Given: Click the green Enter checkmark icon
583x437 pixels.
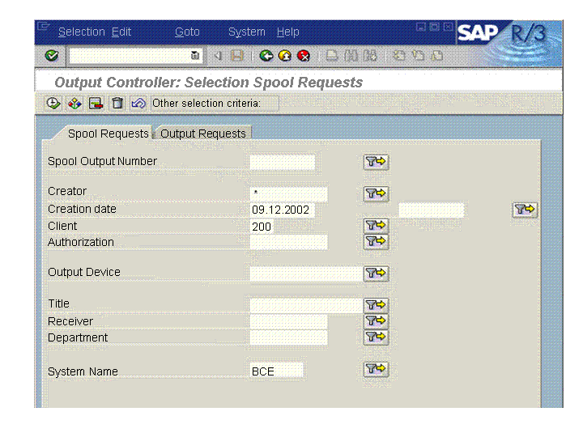Looking at the screenshot, I should (x=53, y=56).
